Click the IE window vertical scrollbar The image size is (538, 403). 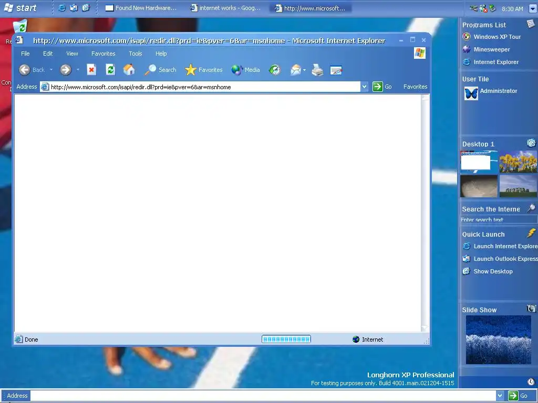[x=425, y=213]
